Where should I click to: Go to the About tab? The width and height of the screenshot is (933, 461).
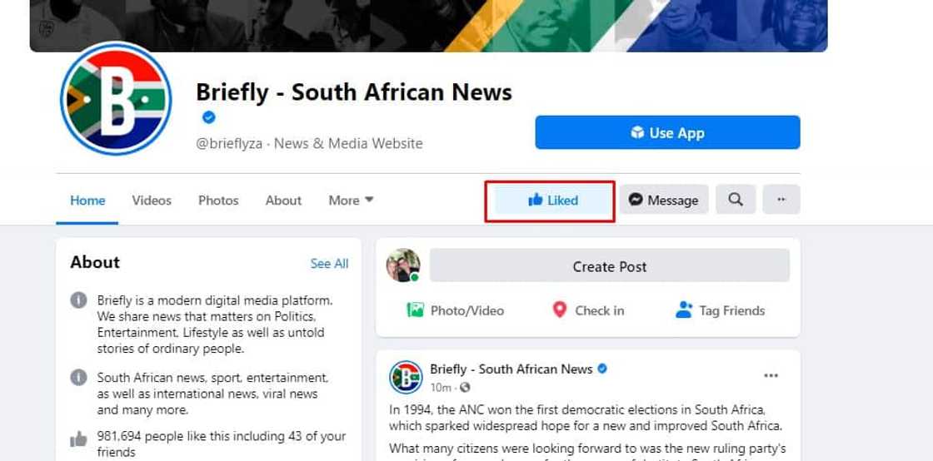click(x=283, y=201)
